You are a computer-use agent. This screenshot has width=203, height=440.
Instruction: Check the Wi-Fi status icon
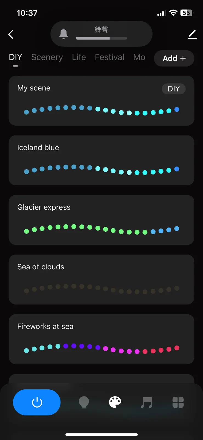173,13
